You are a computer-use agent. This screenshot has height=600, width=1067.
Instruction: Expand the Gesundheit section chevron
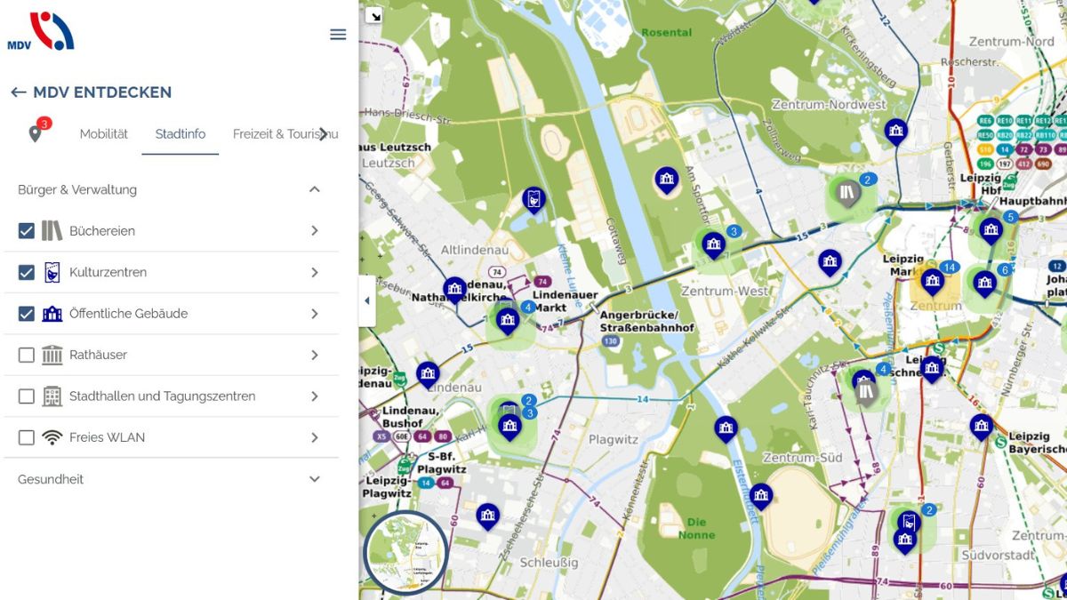click(314, 479)
